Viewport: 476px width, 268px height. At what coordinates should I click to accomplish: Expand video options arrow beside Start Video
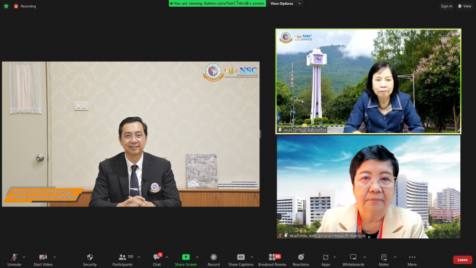click(x=54, y=257)
